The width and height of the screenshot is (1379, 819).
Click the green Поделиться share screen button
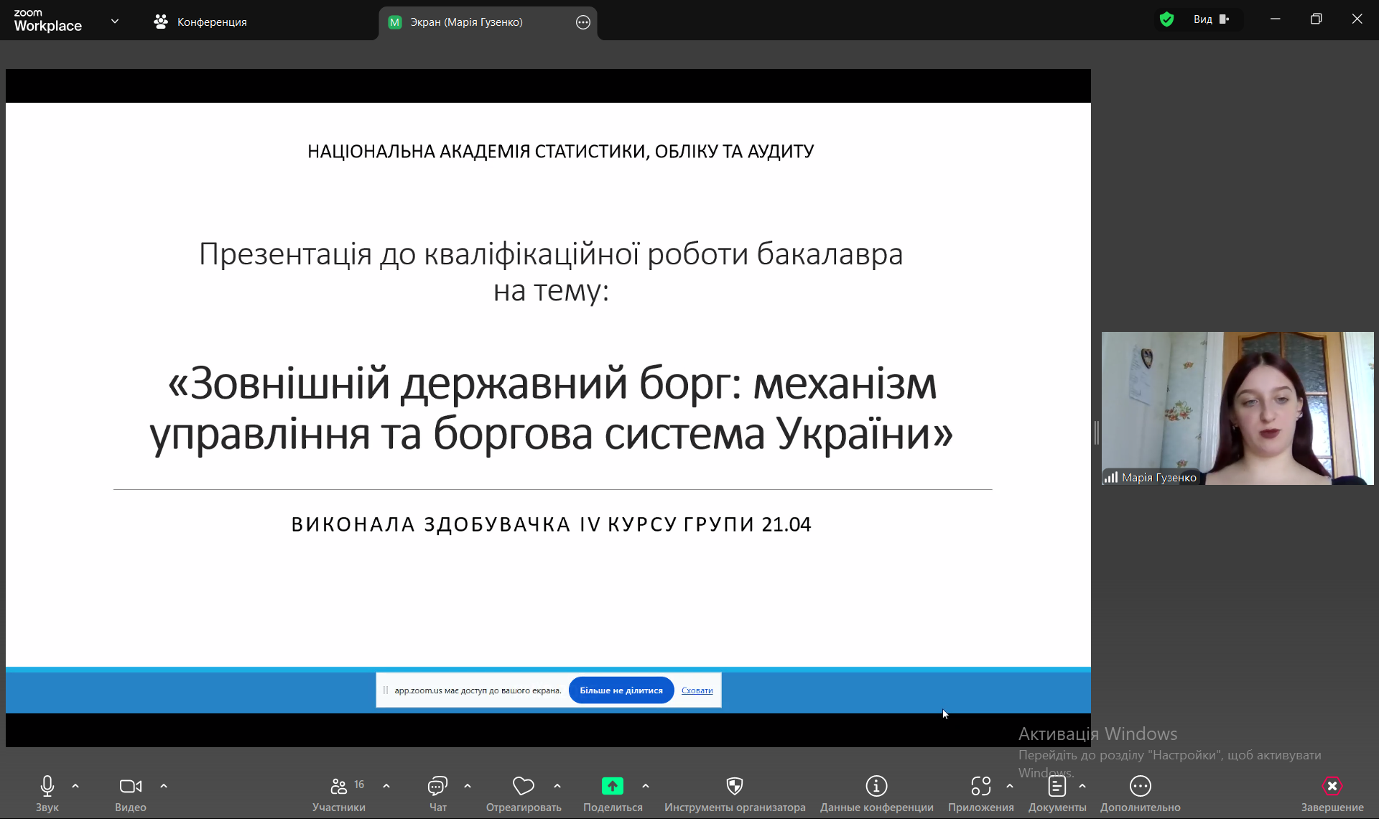click(x=612, y=787)
